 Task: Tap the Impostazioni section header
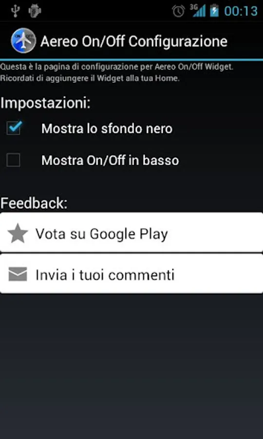coord(45,103)
